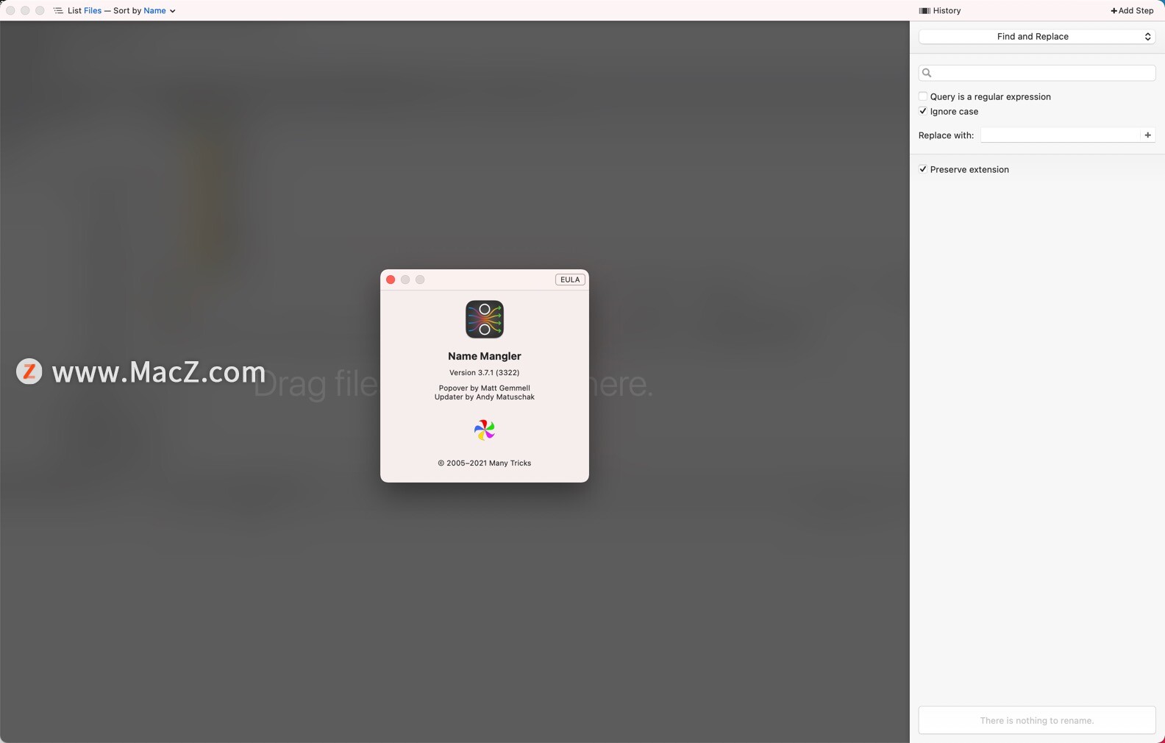
Task: Toggle the Preserve extension checkbox
Action: pyautogui.click(x=923, y=169)
